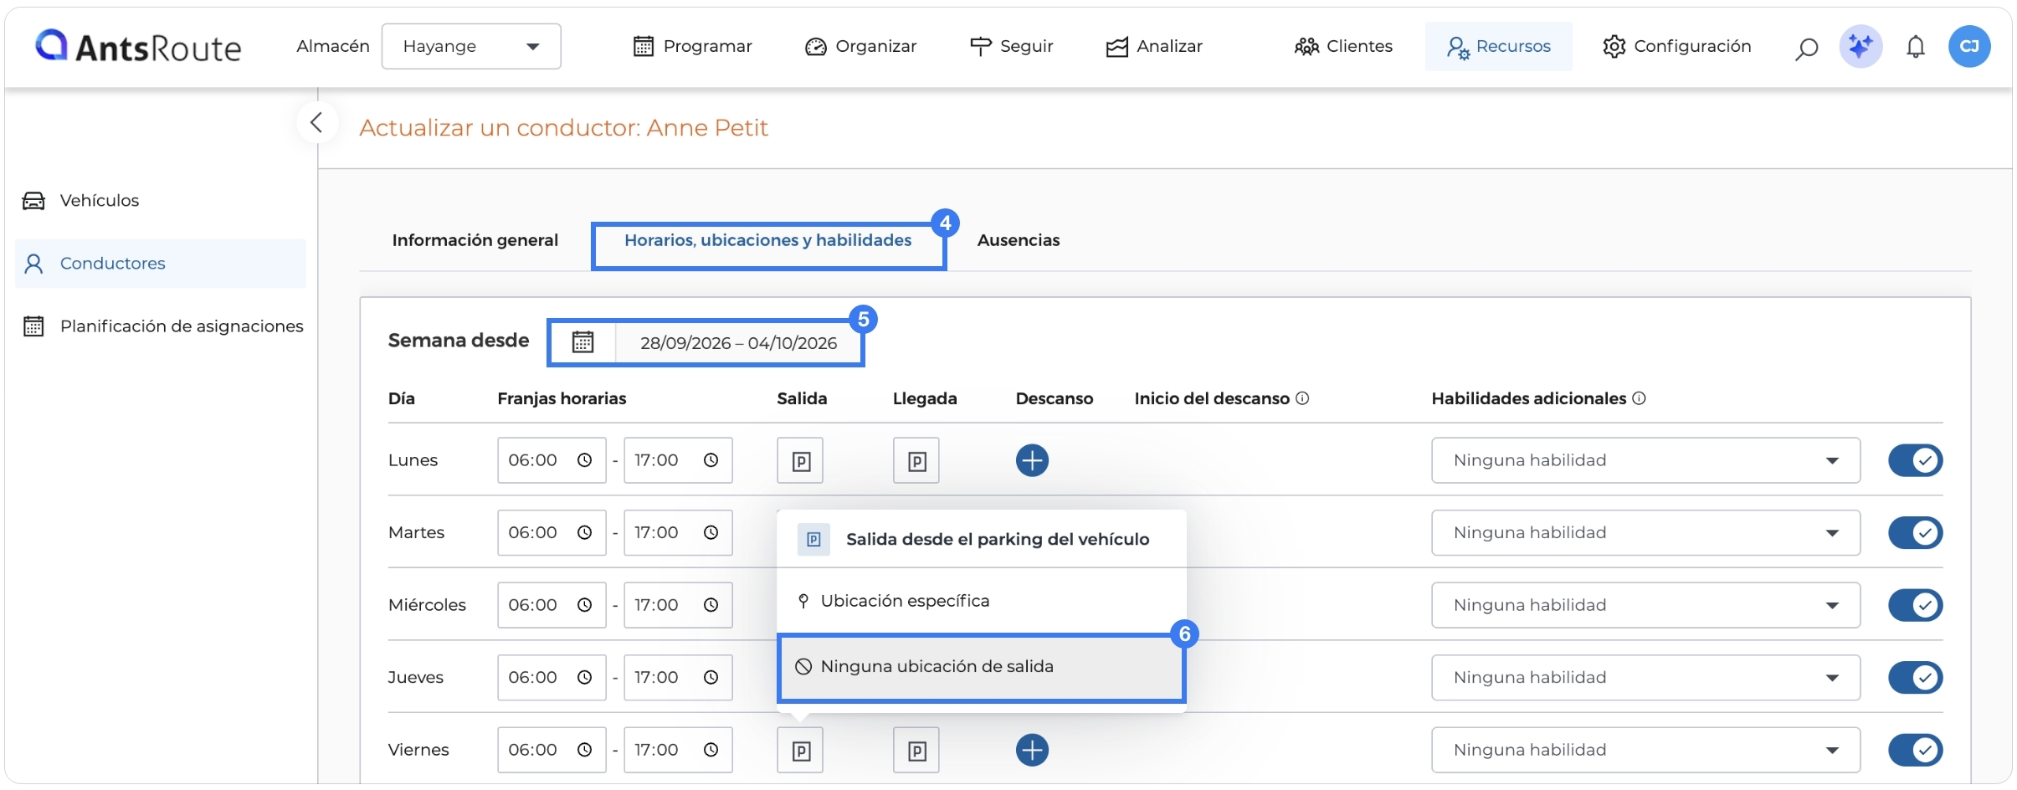Click Monday's departure parking icon
The image size is (2017, 790).
click(800, 460)
